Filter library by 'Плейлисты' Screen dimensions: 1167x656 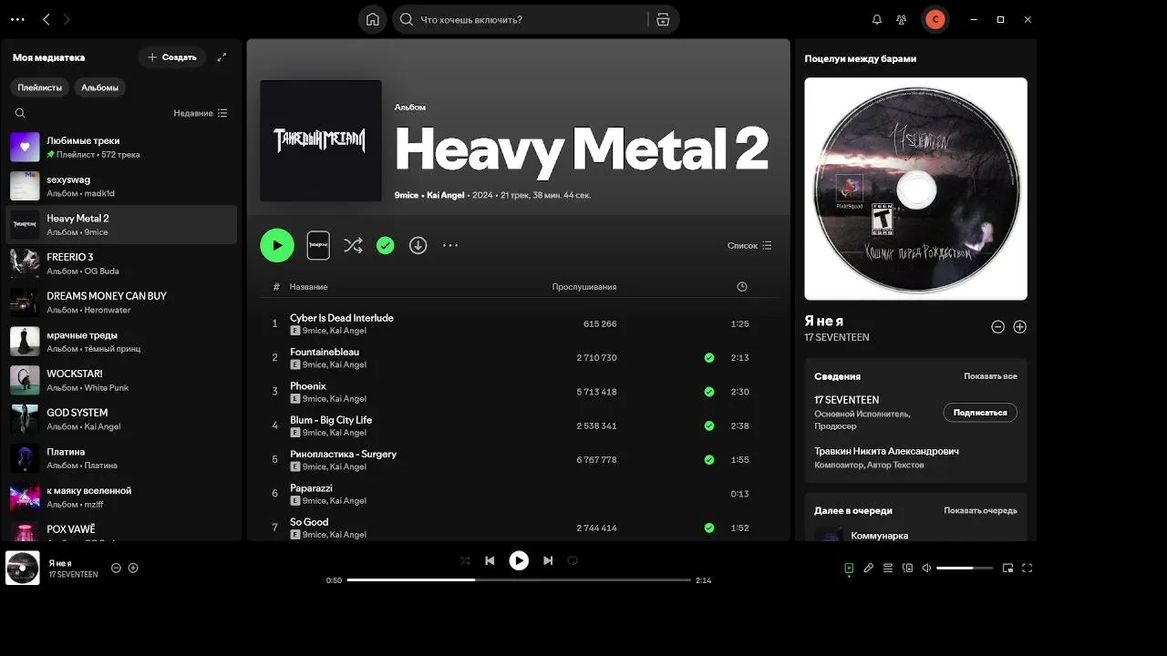[40, 87]
